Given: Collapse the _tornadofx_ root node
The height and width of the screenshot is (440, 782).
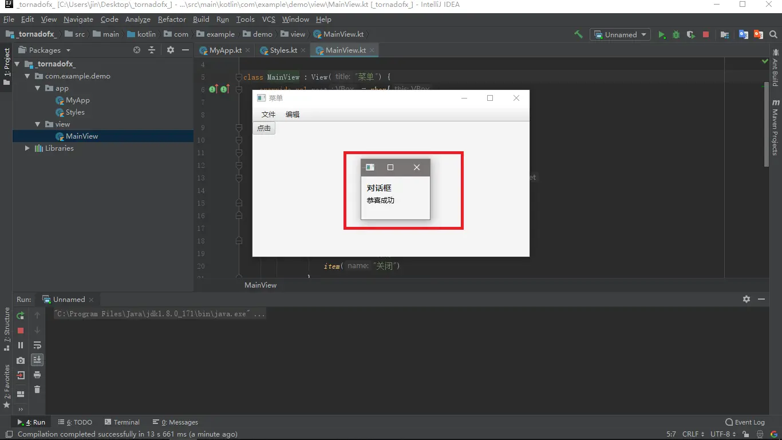Looking at the screenshot, I should click(x=17, y=64).
